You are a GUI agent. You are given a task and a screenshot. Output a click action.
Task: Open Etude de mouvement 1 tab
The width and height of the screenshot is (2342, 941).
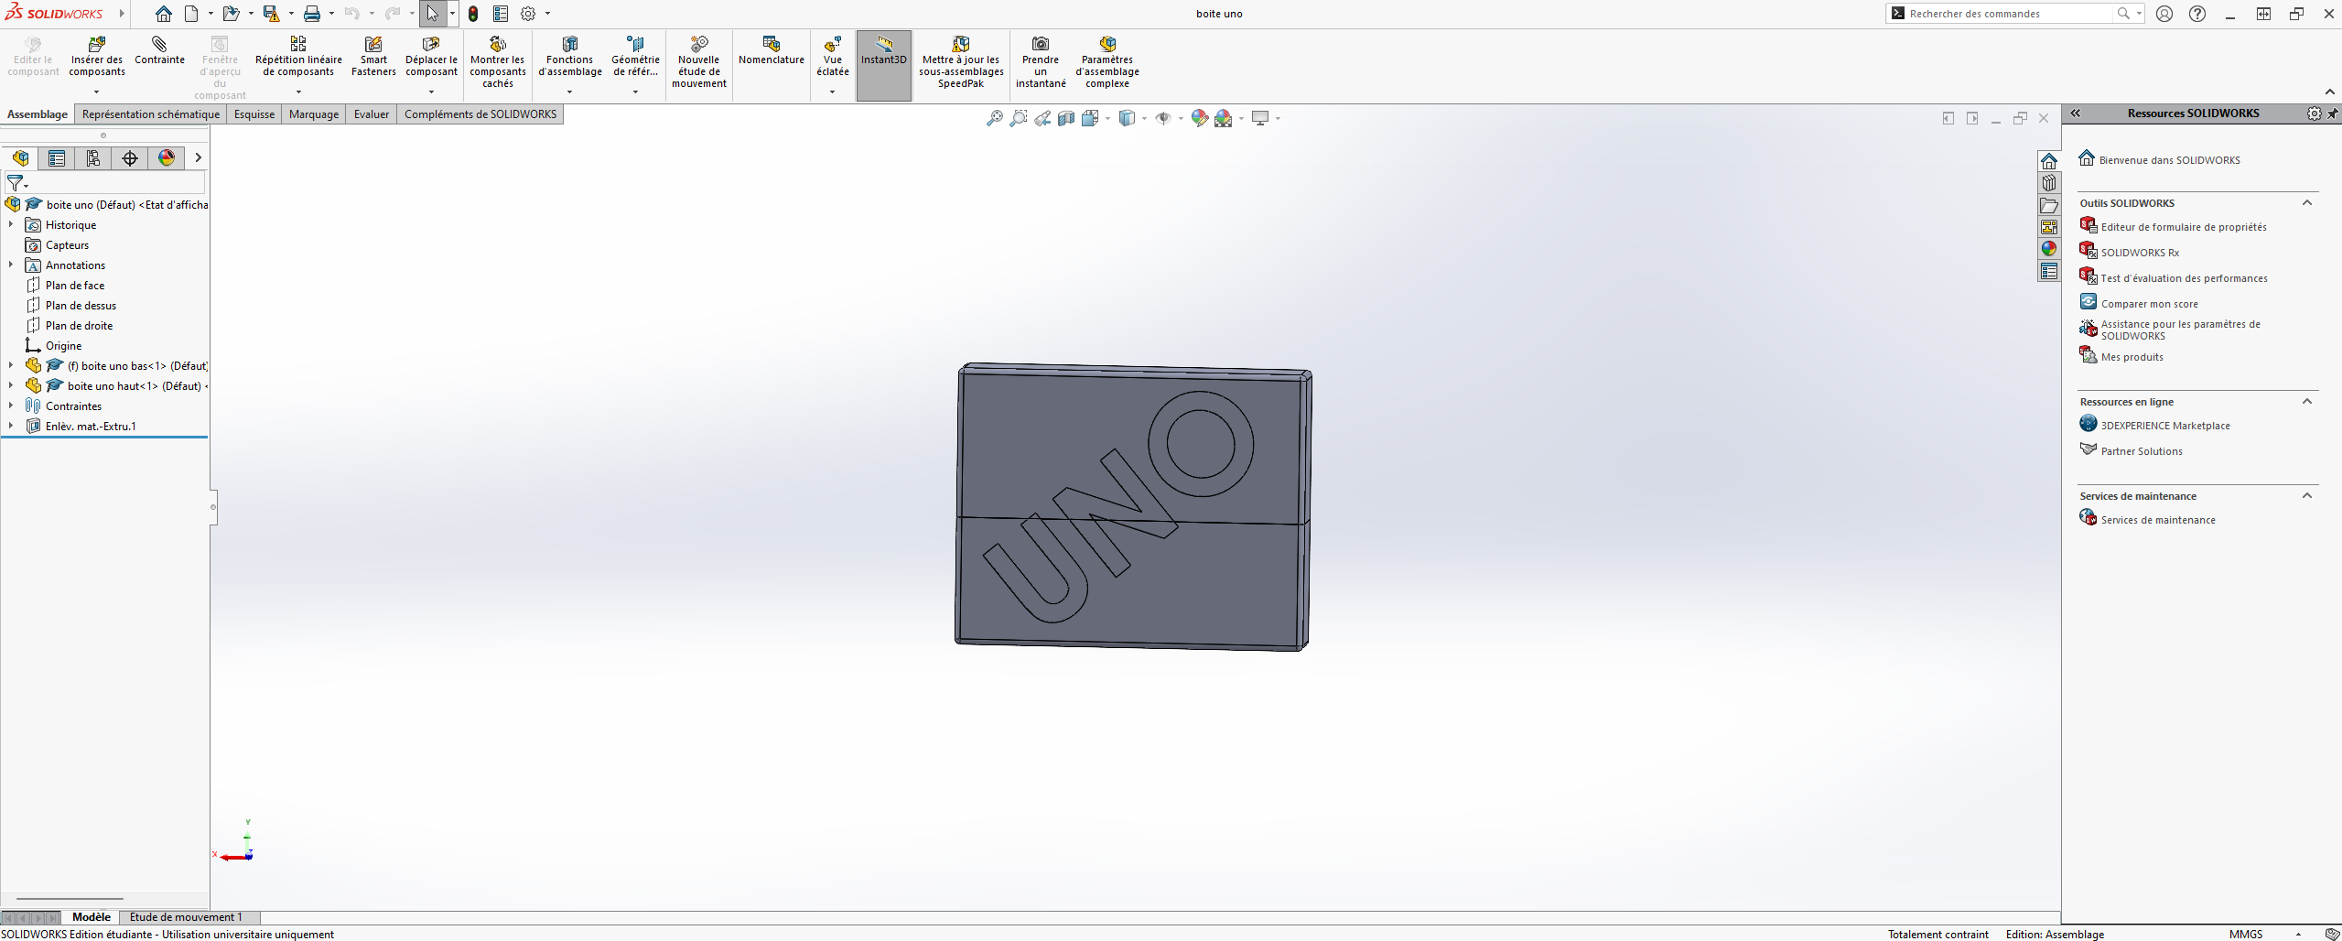[186, 917]
